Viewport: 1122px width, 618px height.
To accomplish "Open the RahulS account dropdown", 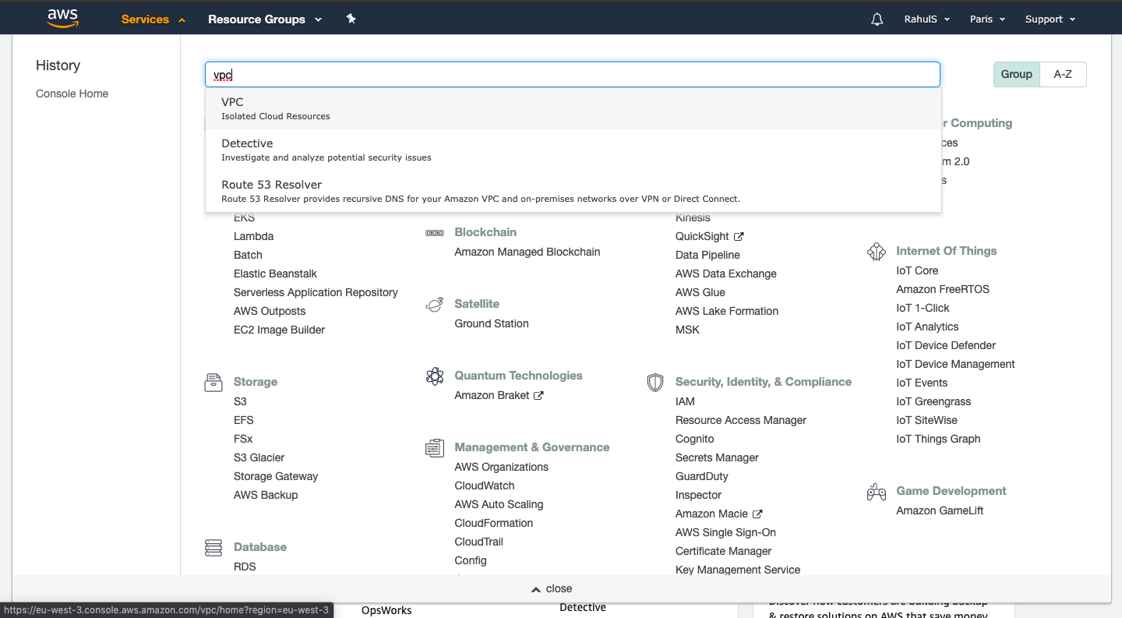I will (926, 19).
